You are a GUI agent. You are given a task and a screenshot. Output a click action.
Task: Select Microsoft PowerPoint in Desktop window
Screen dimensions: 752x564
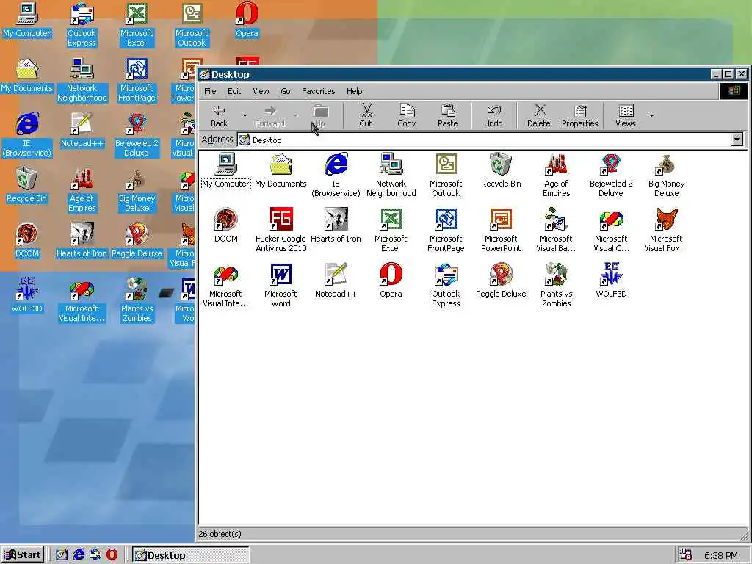tap(501, 230)
